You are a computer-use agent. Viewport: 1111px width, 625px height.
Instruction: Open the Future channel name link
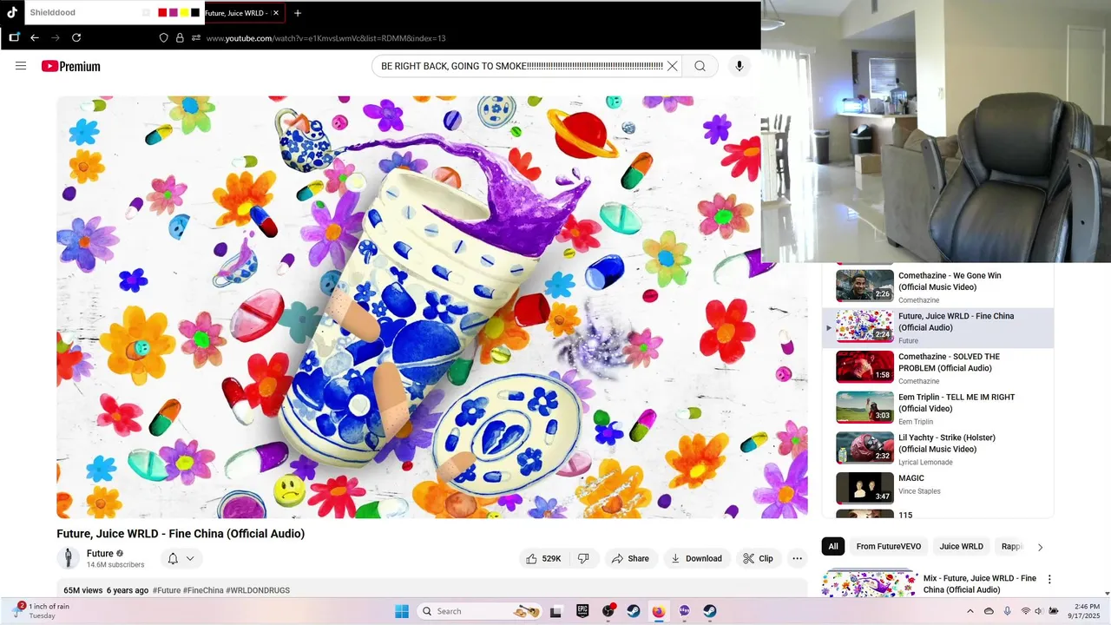point(100,553)
